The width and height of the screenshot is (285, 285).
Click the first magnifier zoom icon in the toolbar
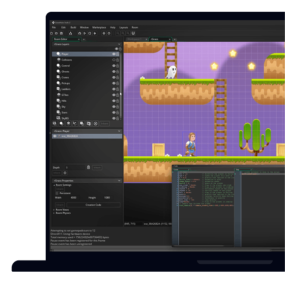coord(118,33)
